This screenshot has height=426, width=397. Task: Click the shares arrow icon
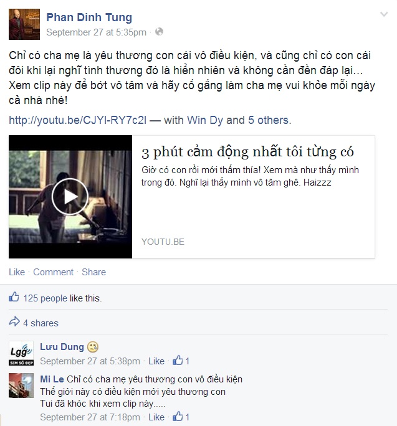click(x=14, y=321)
